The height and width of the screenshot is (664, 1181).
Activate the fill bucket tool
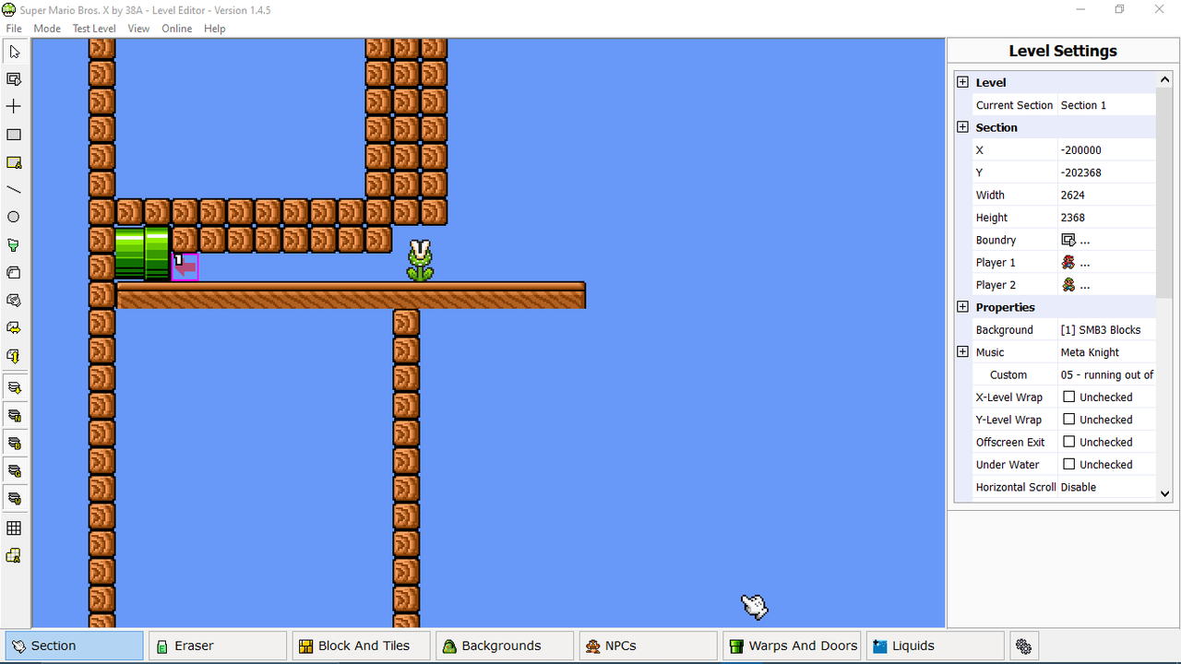tap(14, 245)
